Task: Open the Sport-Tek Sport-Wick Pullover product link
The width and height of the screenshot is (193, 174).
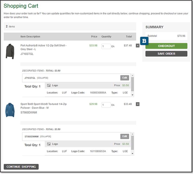Action: pos(43,106)
